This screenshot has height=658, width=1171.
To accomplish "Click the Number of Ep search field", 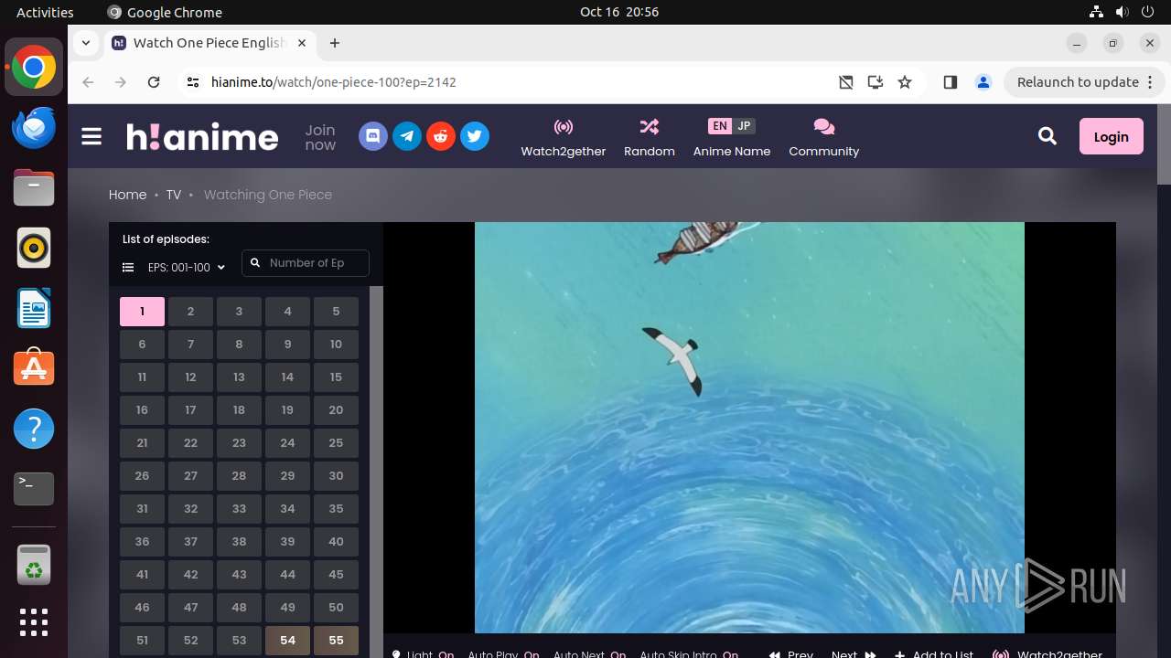I will click(x=306, y=263).
